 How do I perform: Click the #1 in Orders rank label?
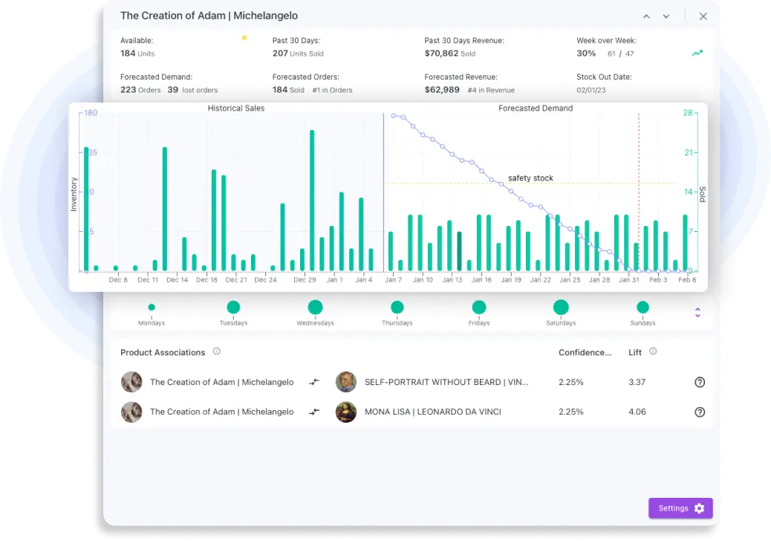(x=333, y=91)
